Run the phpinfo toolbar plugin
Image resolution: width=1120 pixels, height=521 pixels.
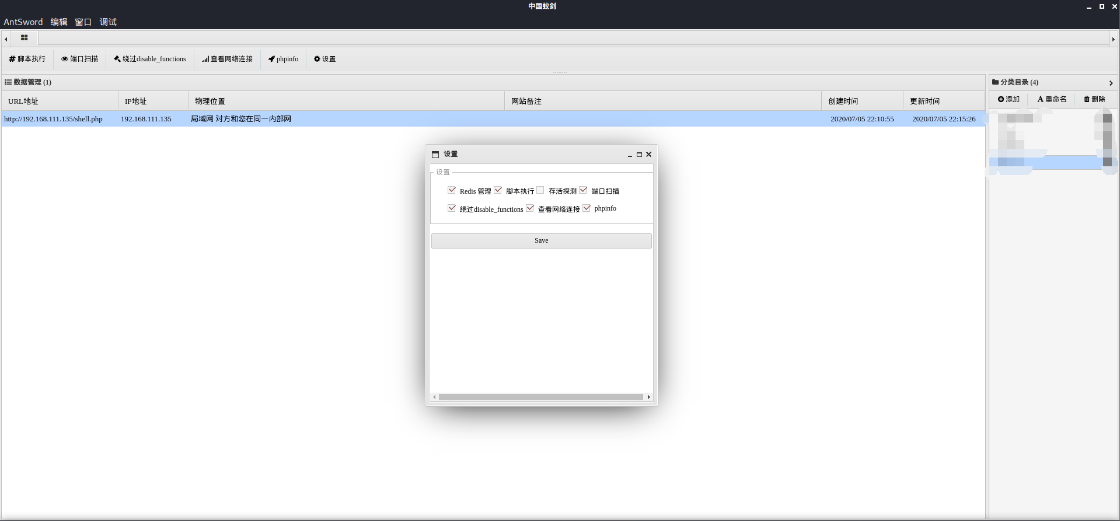coord(283,59)
